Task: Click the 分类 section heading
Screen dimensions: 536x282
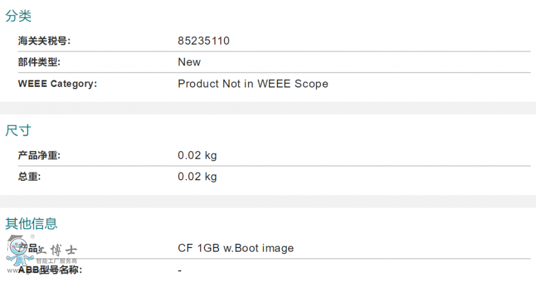Action: [18, 16]
